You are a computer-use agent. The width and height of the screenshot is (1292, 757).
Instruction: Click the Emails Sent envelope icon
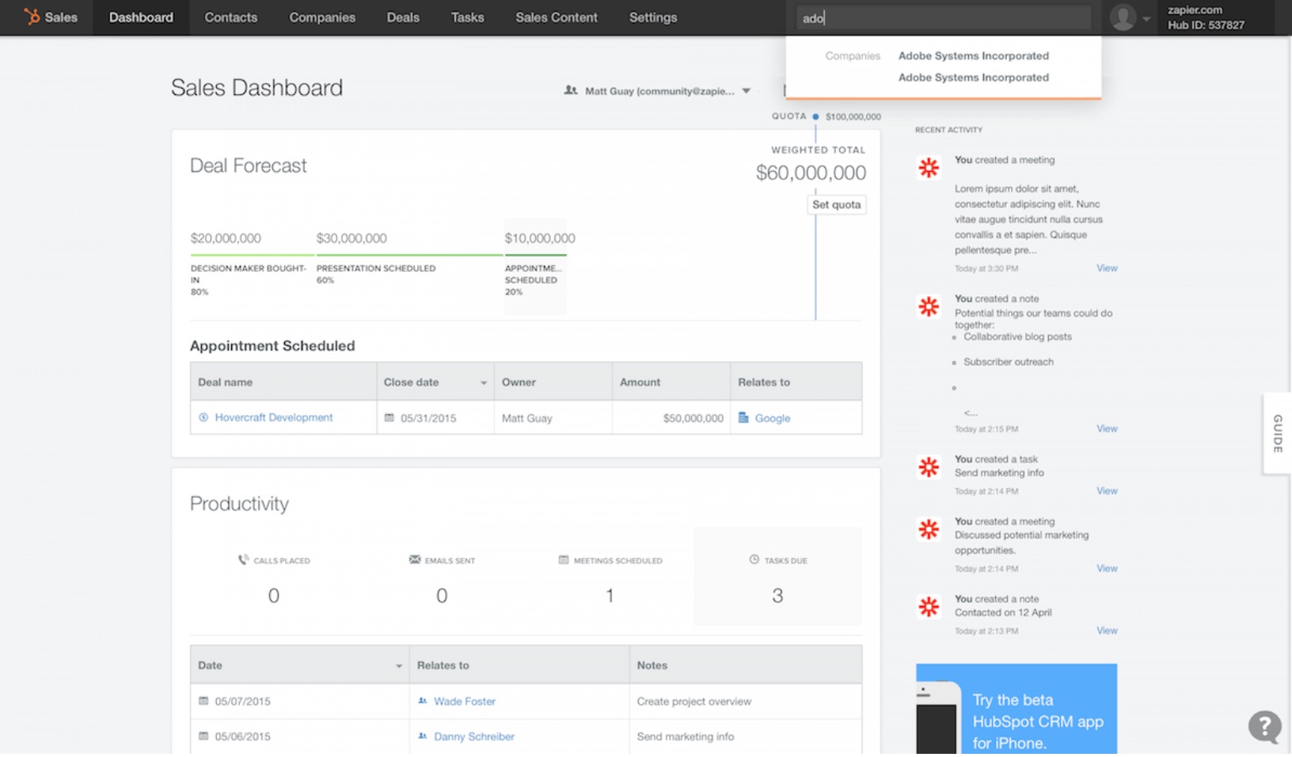tap(415, 560)
